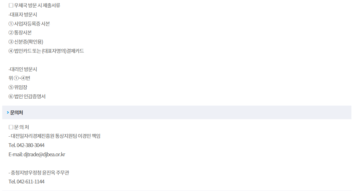
Task: Select the 대표자 방문시 heading text
Action: 23,15
